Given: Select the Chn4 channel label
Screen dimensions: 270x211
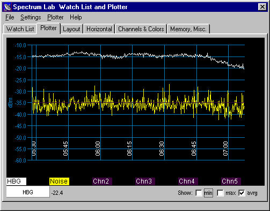Looking at the screenshot, I should point(188,181).
